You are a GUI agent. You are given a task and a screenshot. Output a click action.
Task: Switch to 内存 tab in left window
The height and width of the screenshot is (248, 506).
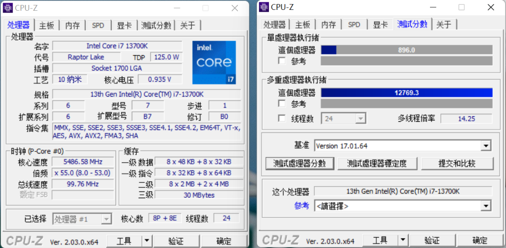click(x=72, y=25)
